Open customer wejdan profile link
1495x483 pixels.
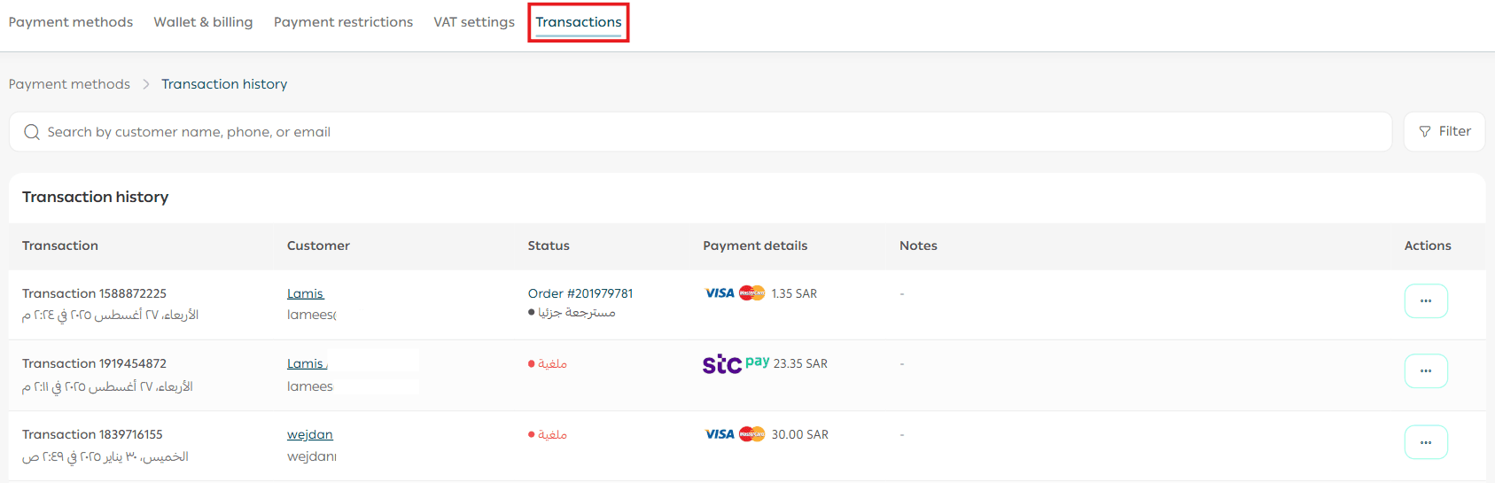pos(310,434)
